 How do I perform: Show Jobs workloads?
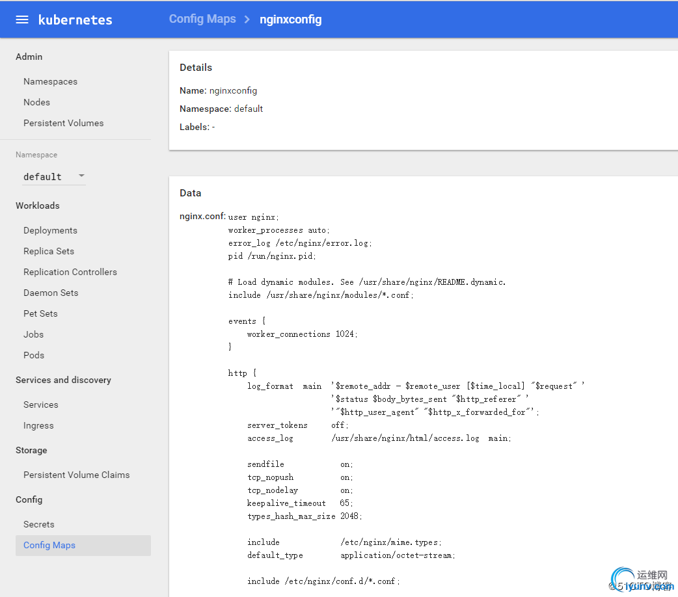tap(34, 334)
